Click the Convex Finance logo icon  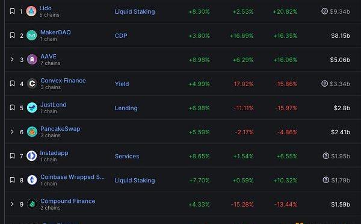(x=32, y=84)
